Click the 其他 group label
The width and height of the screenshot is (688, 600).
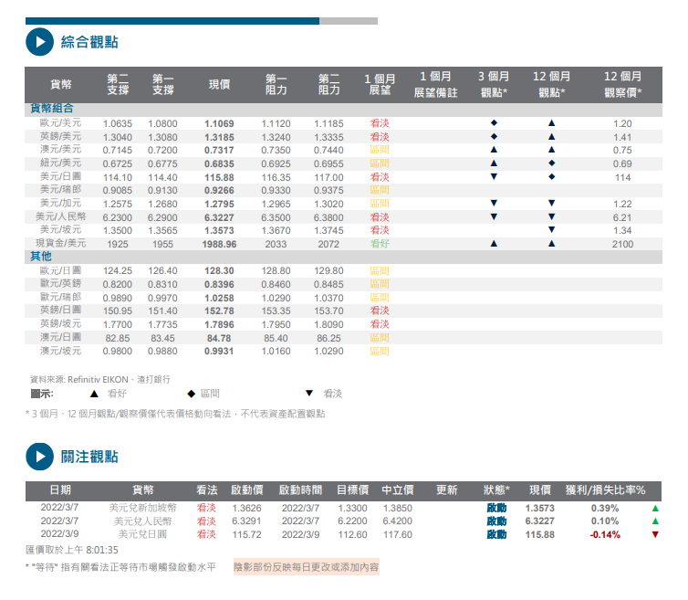(x=41, y=257)
